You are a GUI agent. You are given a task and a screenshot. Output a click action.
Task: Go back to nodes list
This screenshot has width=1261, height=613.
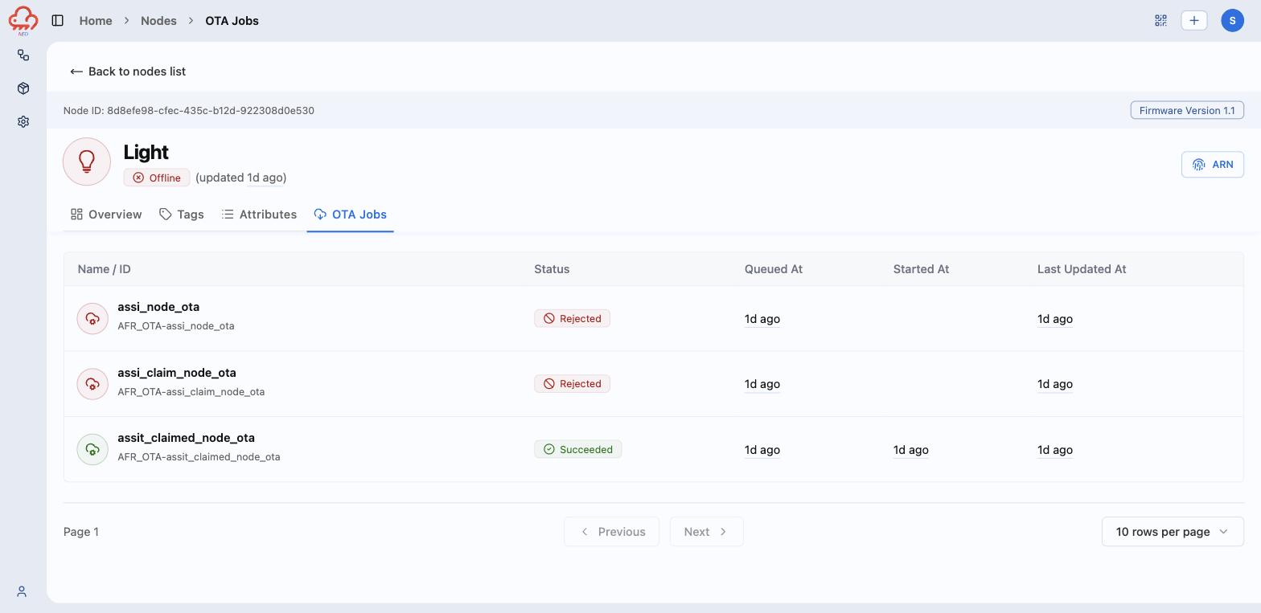pos(128,72)
